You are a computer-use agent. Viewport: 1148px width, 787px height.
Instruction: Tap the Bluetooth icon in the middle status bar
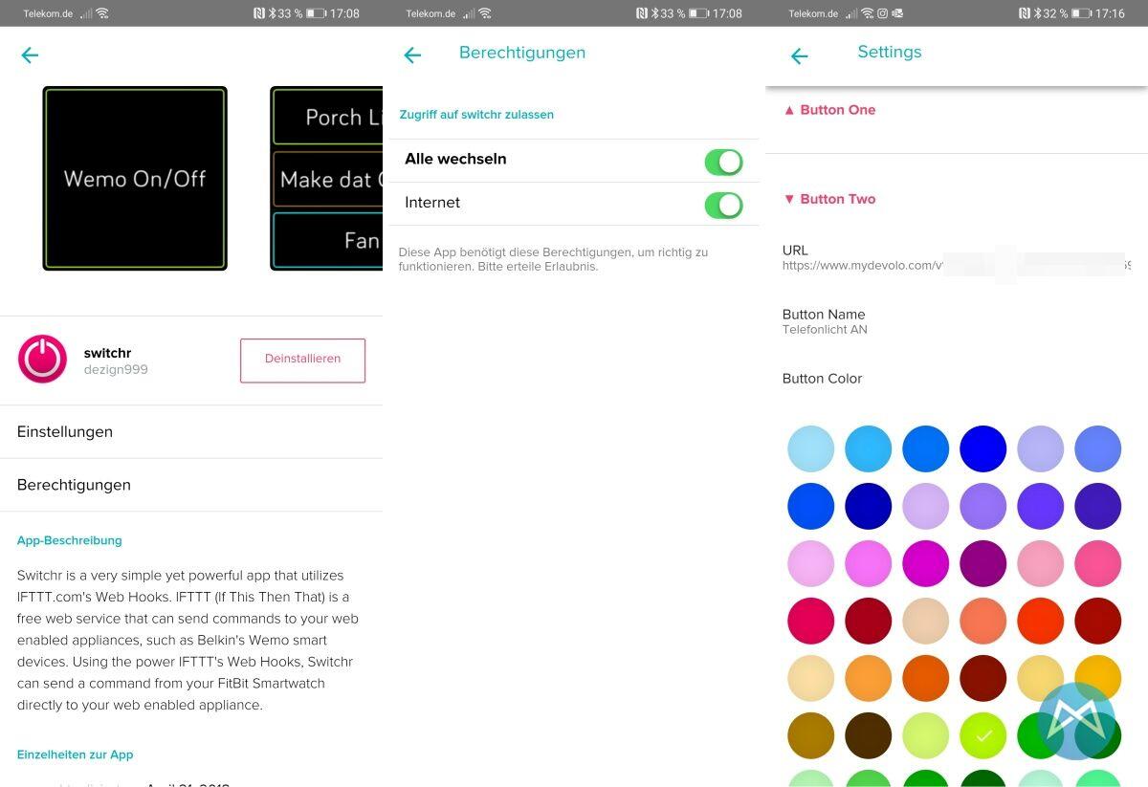coord(654,13)
